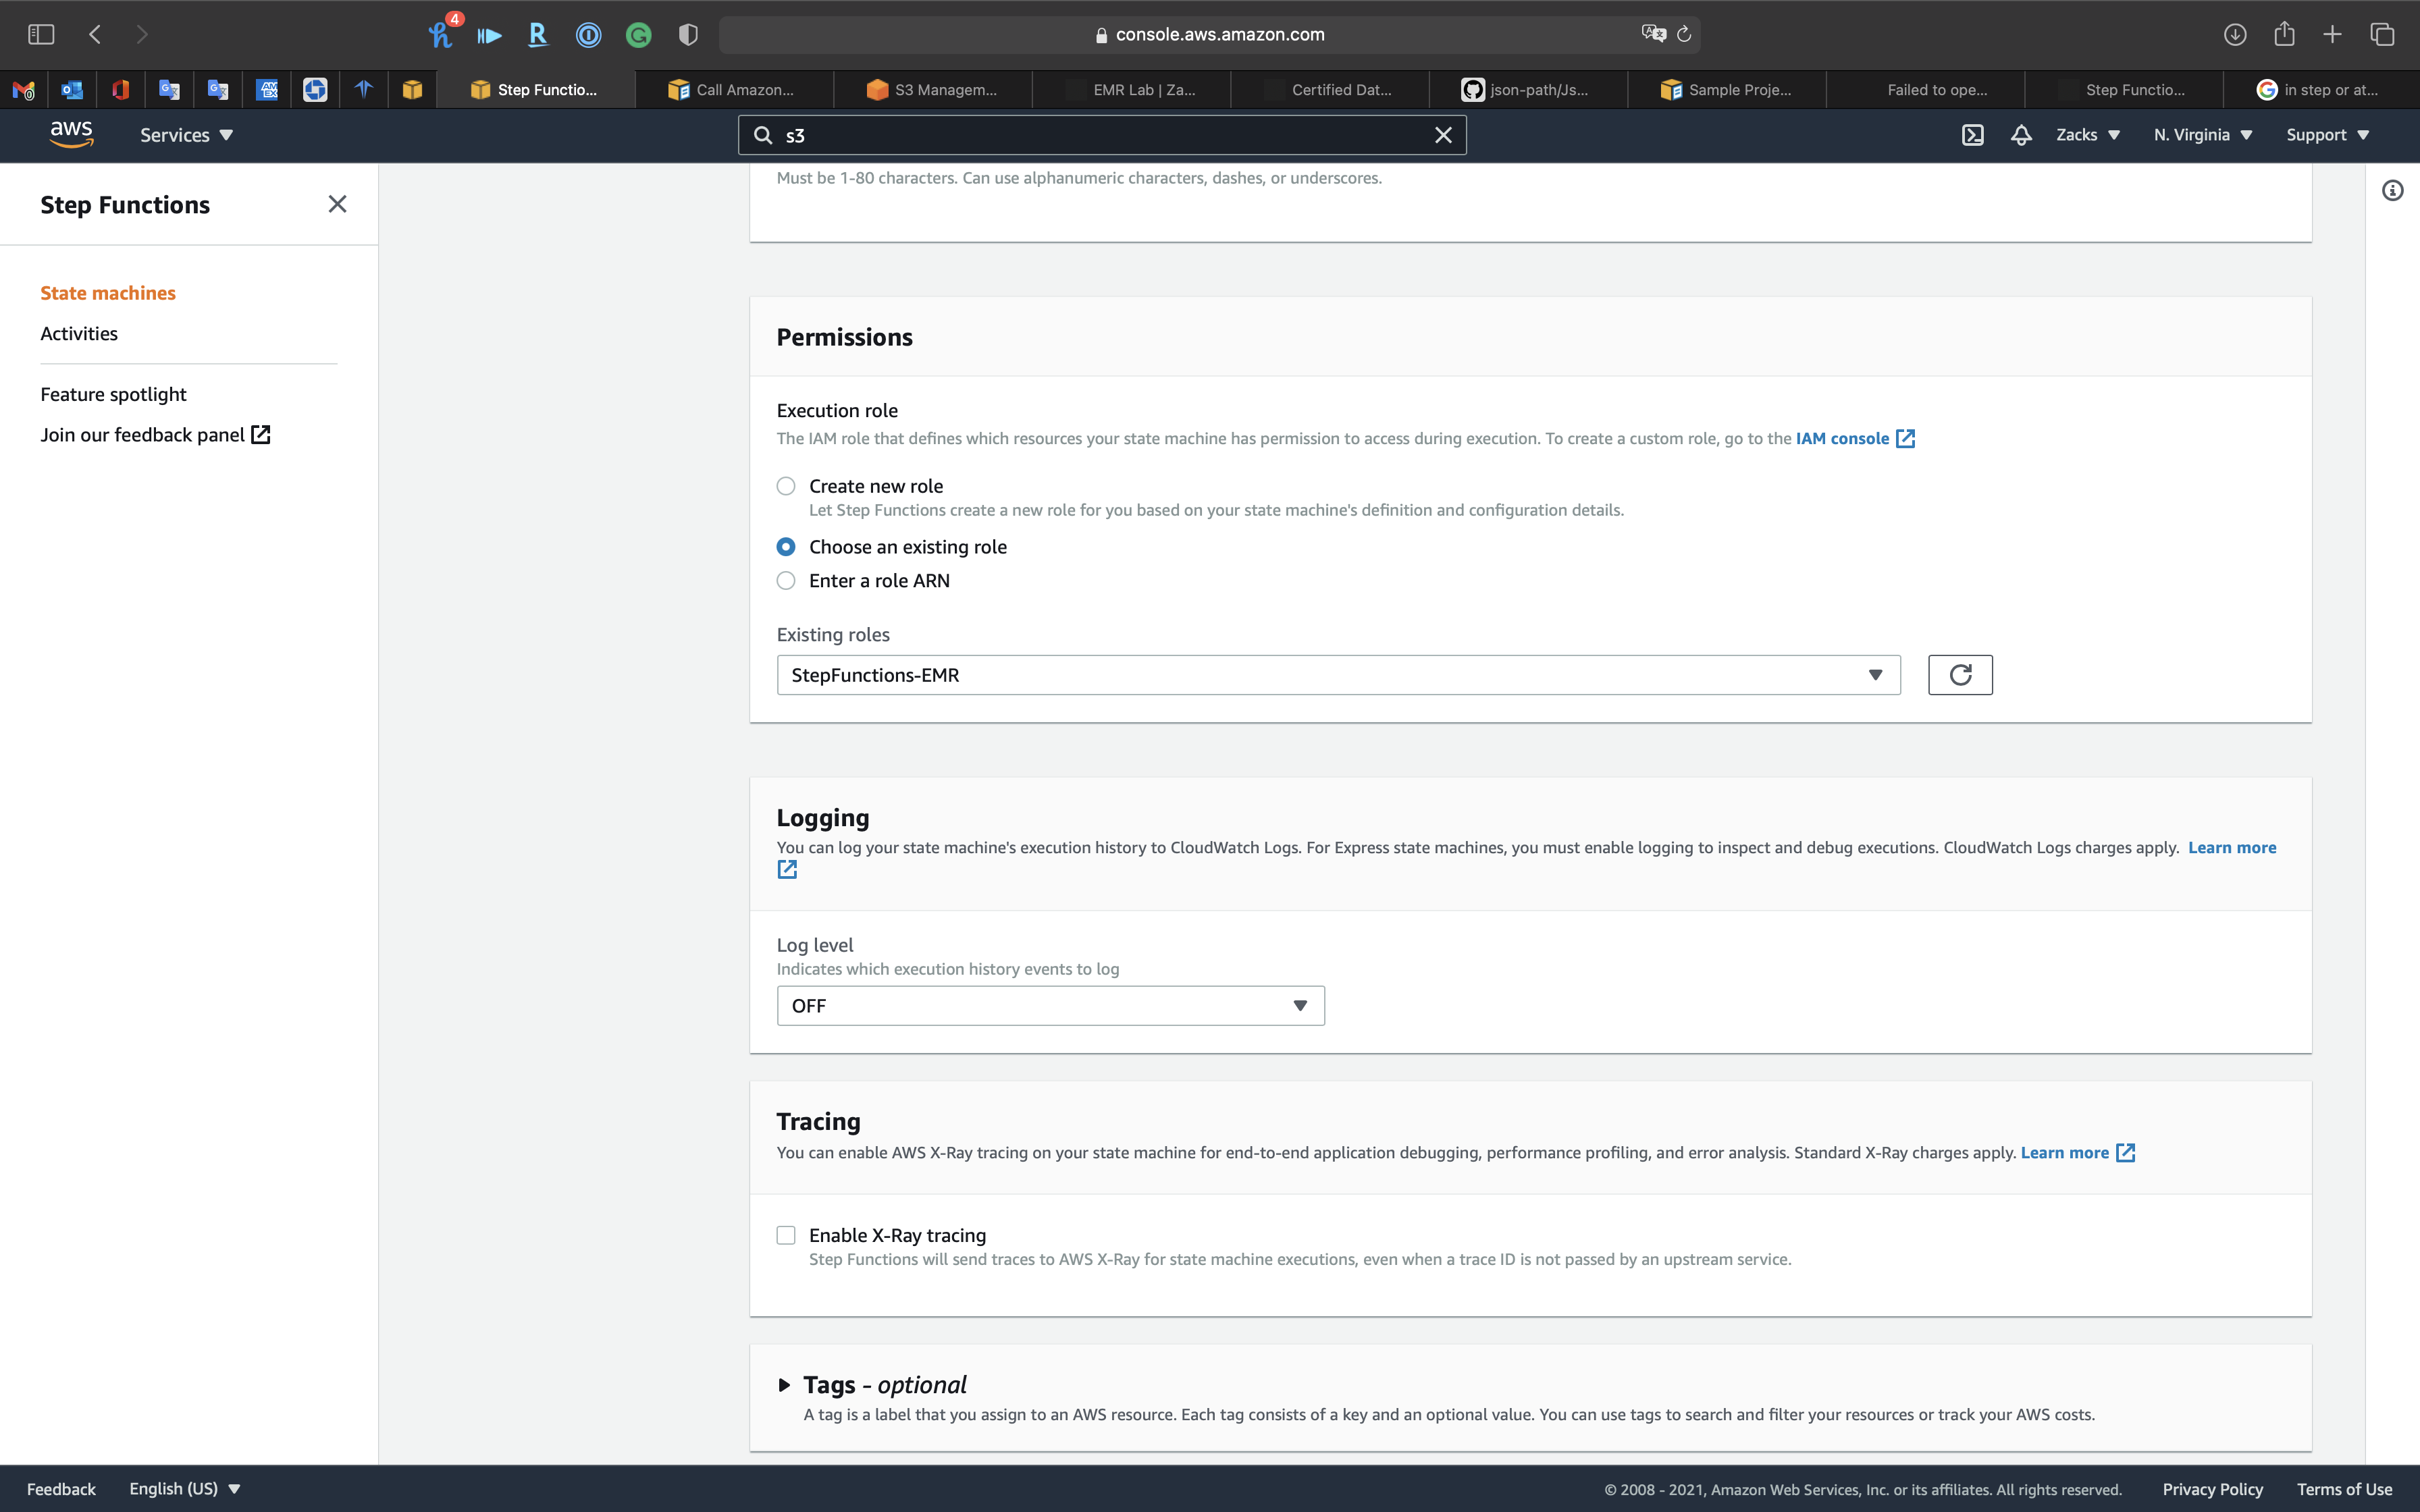The width and height of the screenshot is (2420, 1512).
Task: Open AWS CloudShell icon in header
Action: pyautogui.click(x=1972, y=135)
